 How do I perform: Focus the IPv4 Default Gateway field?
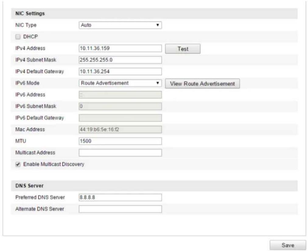click(x=120, y=72)
